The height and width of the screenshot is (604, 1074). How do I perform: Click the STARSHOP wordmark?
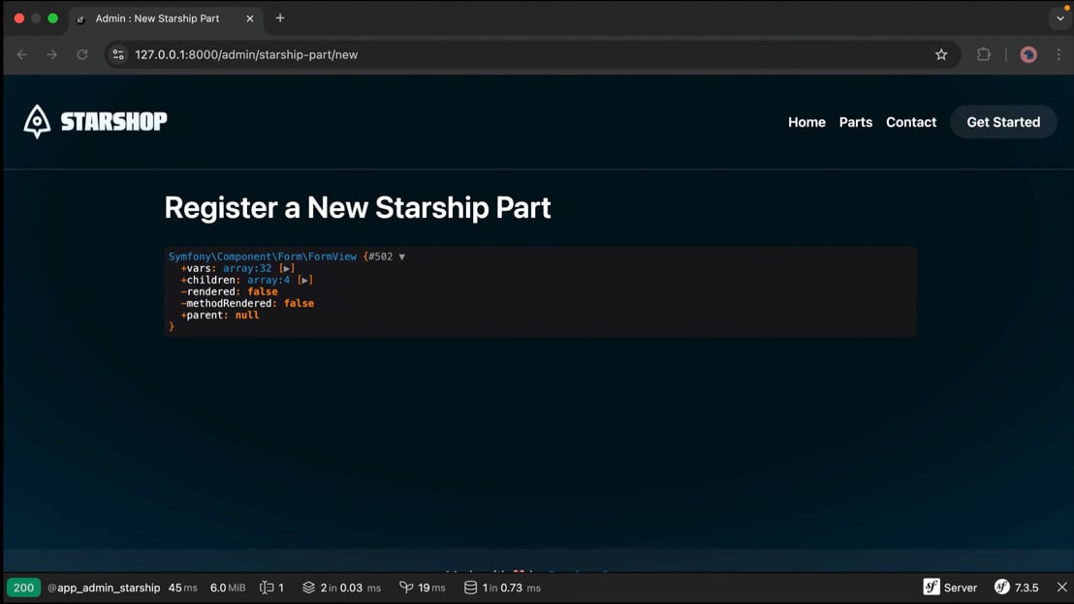click(x=113, y=122)
